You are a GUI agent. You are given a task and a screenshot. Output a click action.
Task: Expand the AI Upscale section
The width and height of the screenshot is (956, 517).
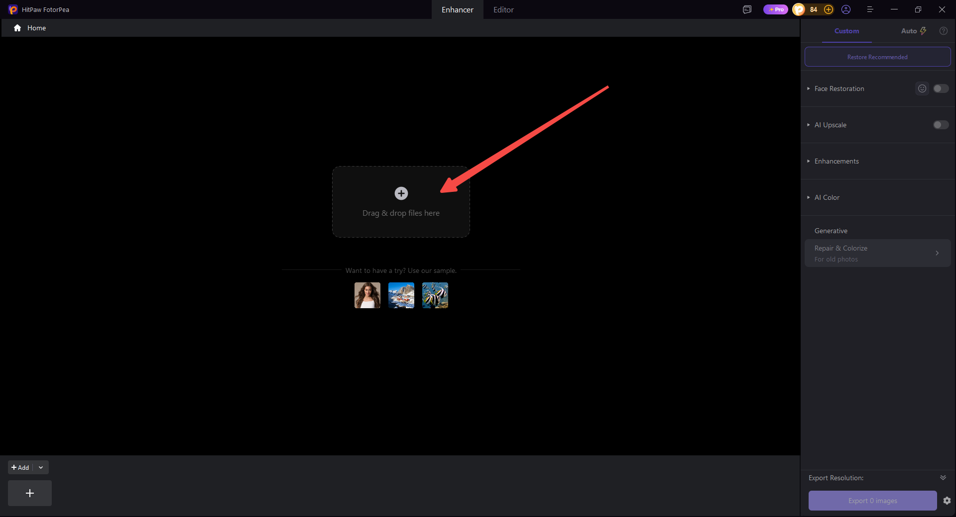tap(809, 125)
